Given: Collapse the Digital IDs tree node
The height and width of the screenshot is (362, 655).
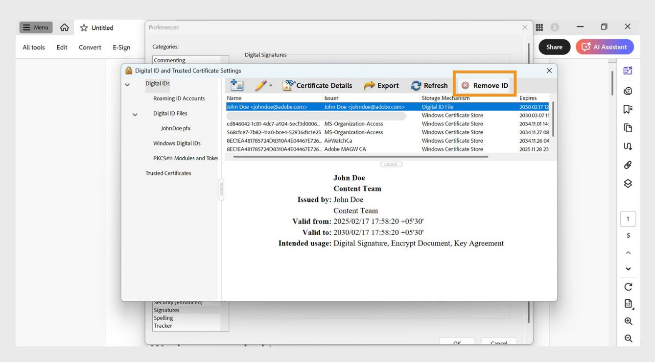Looking at the screenshot, I should point(127,84).
